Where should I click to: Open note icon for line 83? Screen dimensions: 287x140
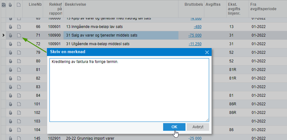19,87
